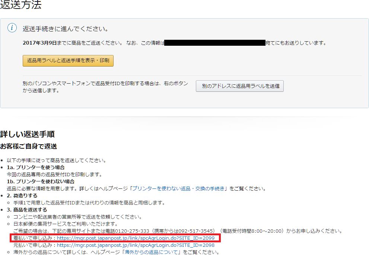Click the 1a. プリンターを使う場合 step title
Image resolution: width=369 pixels, height=255 pixels.
click(35, 167)
